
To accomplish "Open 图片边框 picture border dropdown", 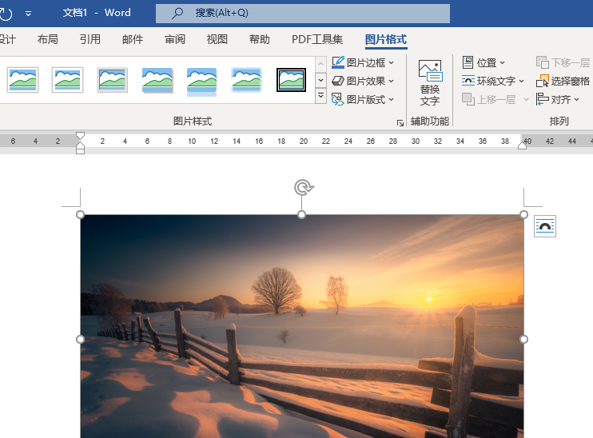I will (363, 62).
